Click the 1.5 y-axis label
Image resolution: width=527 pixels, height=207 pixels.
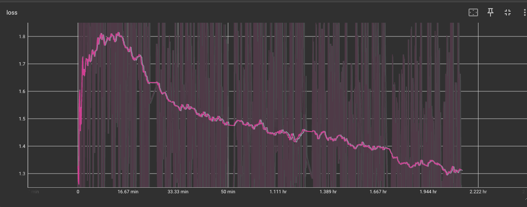point(21,119)
